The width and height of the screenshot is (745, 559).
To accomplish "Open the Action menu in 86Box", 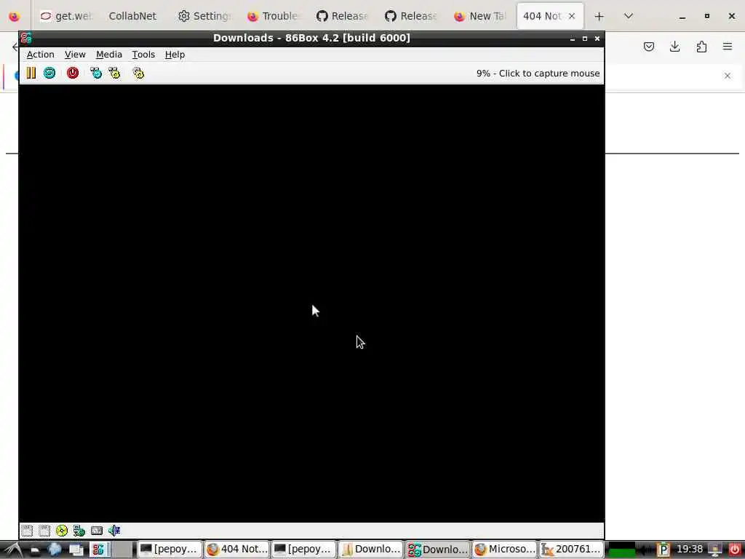I will click(x=41, y=55).
